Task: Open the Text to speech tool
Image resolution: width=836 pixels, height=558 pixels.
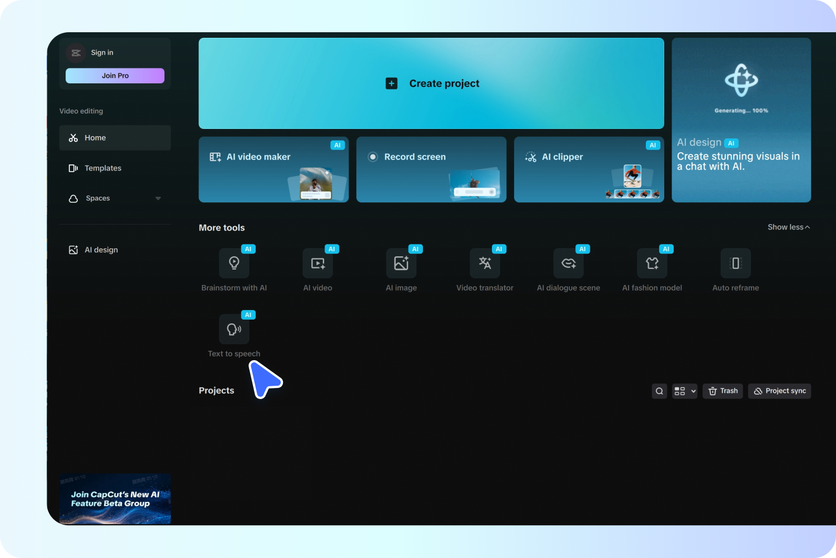Action: (x=234, y=333)
